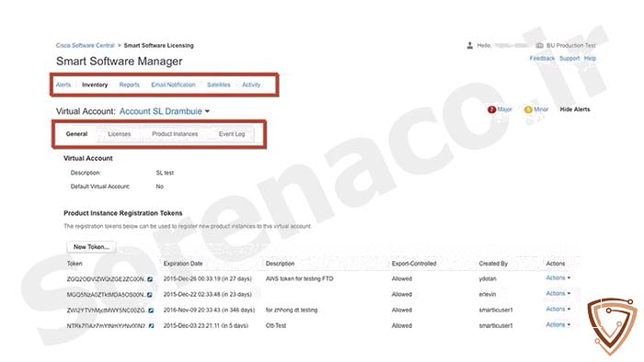Open Actions menu for zhhong dt testing token
Viewport: 644px width, 362px height.
pyautogui.click(x=558, y=309)
